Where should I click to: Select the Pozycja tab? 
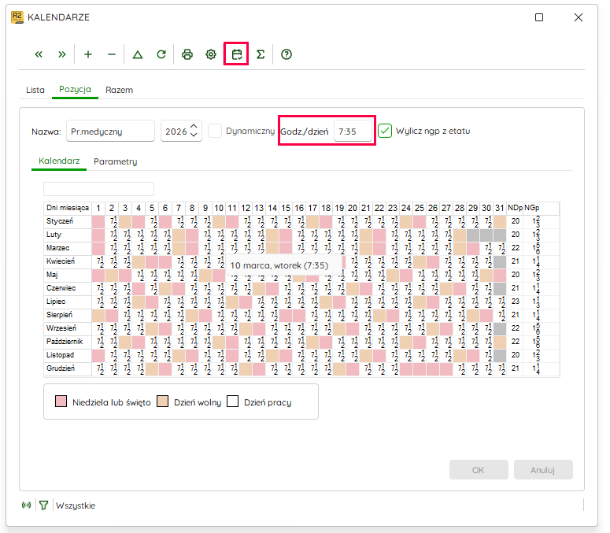[75, 89]
